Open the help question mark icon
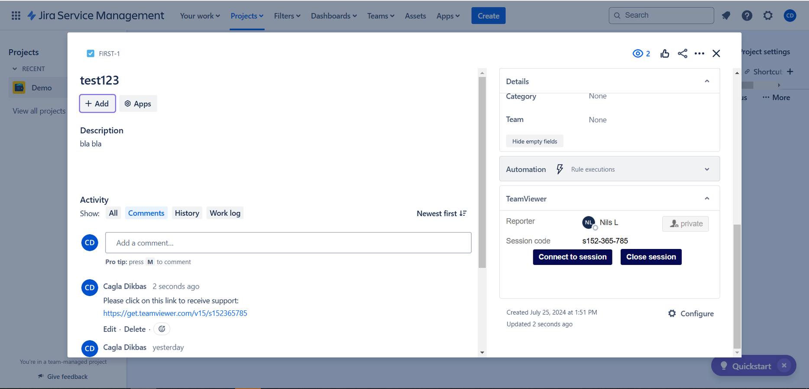Image resolution: width=809 pixels, height=389 pixels. click(747, 16)
